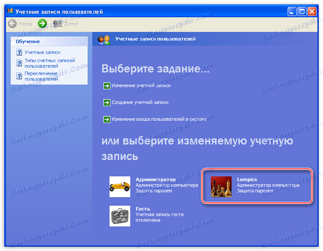Click the green Forward arrow icon

(42, 23)
